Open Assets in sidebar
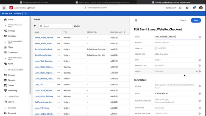Image resolution: width=206 pixels, height=116 pixels. point(9,64)
